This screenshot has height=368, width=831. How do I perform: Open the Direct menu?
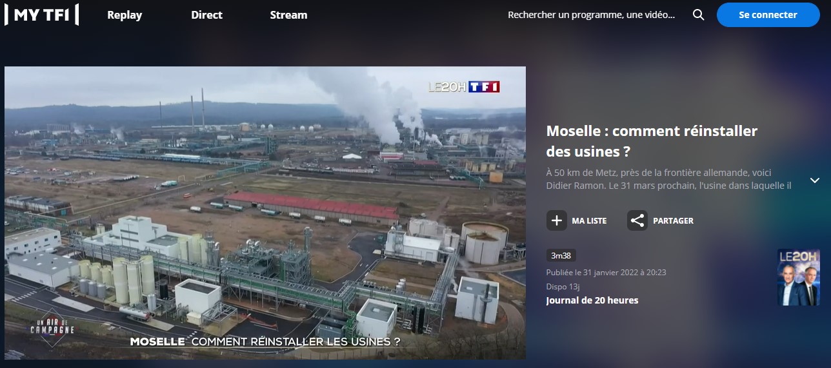pyautogui.click(x=206, y=15)
